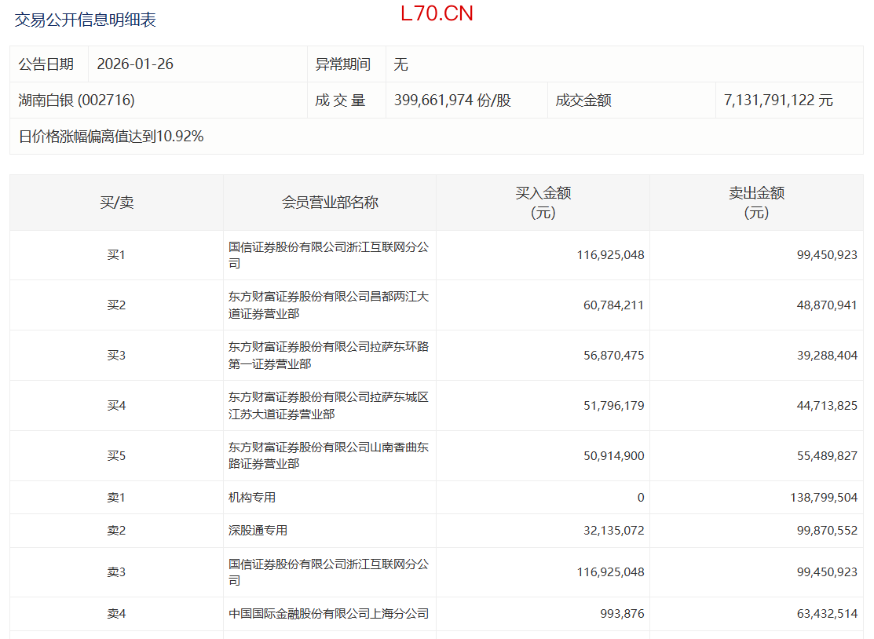Click the stock name 湖南白银 (002716)
This screenshot has height=639, width=874.
(x=77, y=100)
